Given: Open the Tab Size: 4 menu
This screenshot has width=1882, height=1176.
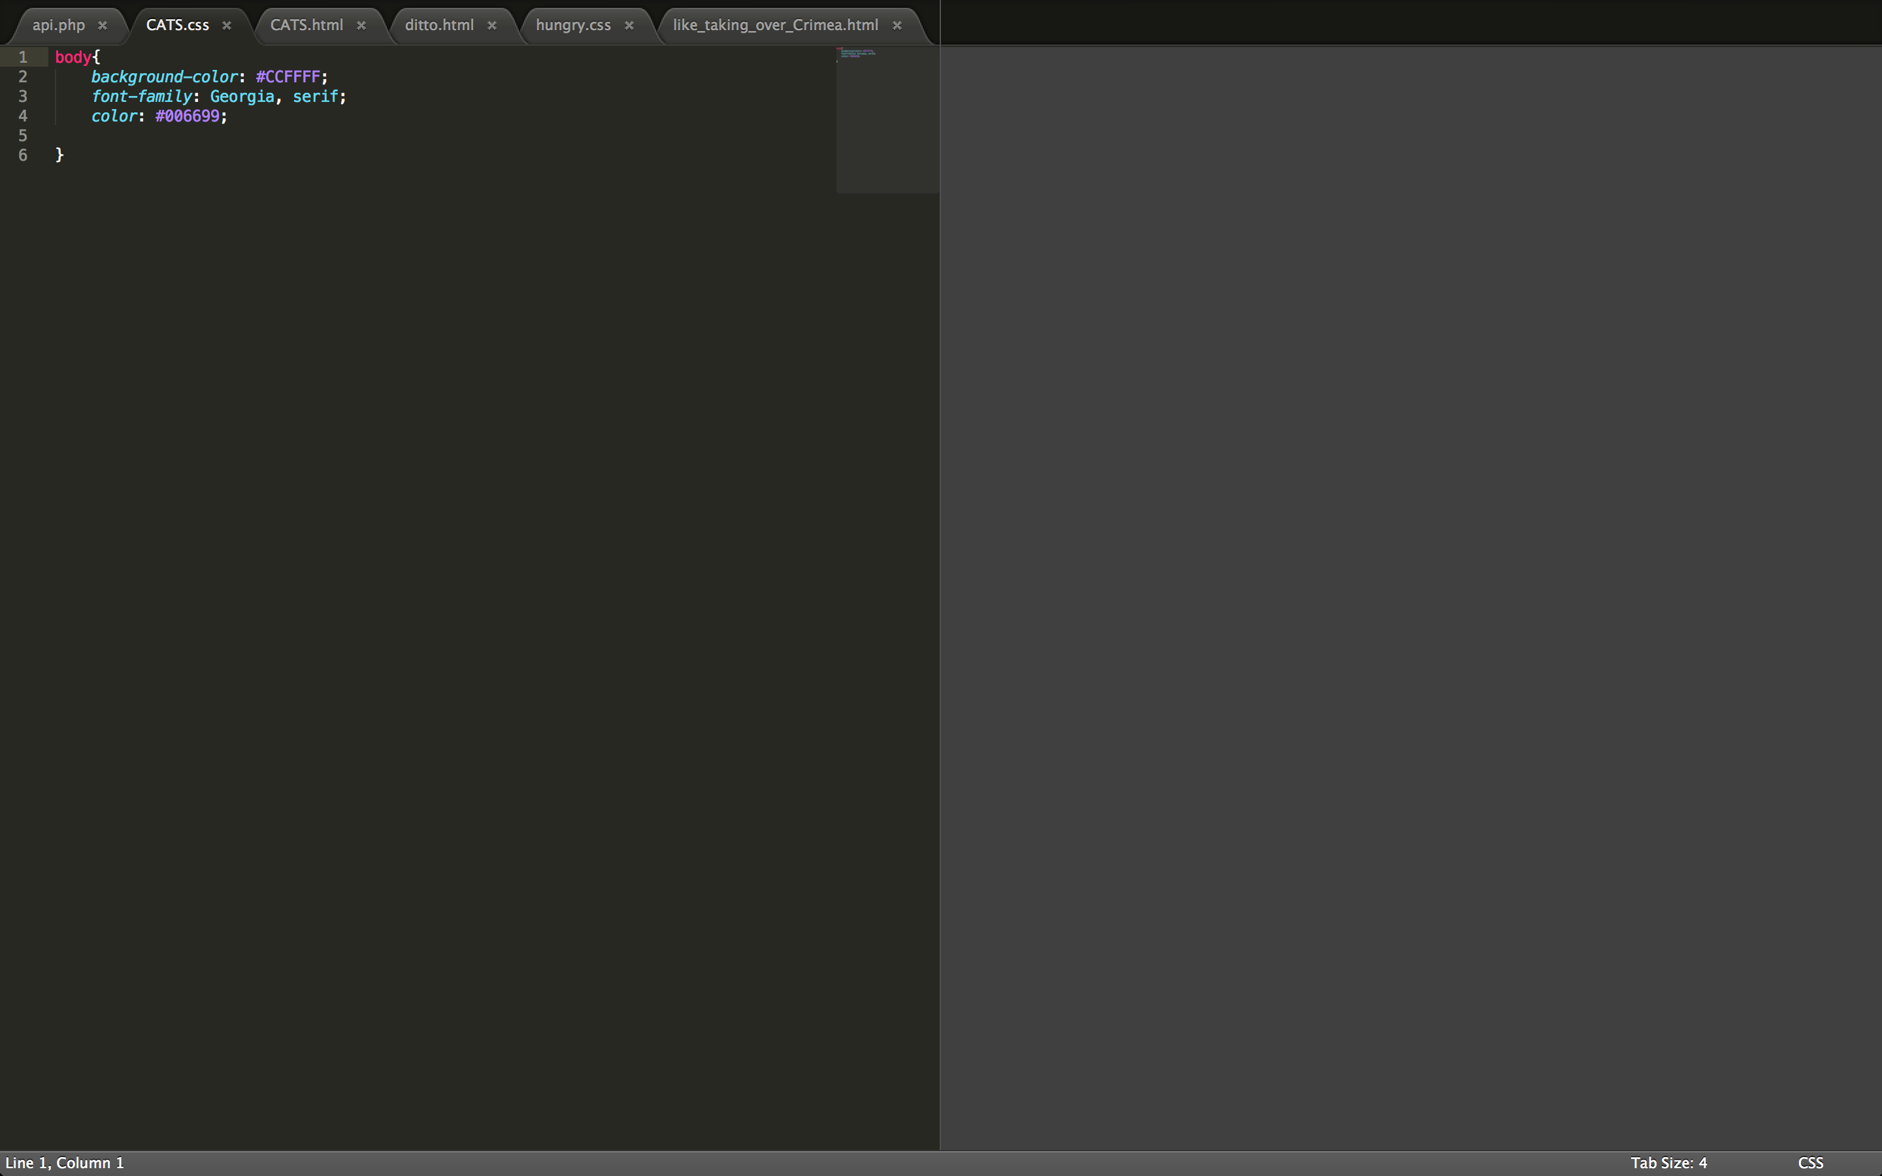Looking at the screenshot, I should [x=1669, y=1163].
